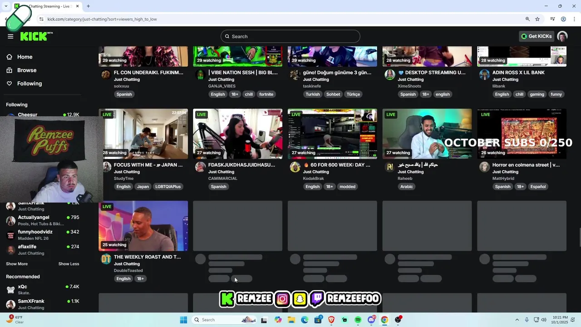This screenshot has width=581, height=327.
Task: Open FOCUS WITH ME stream thumbnail
Action: click(x=143, y=134)
